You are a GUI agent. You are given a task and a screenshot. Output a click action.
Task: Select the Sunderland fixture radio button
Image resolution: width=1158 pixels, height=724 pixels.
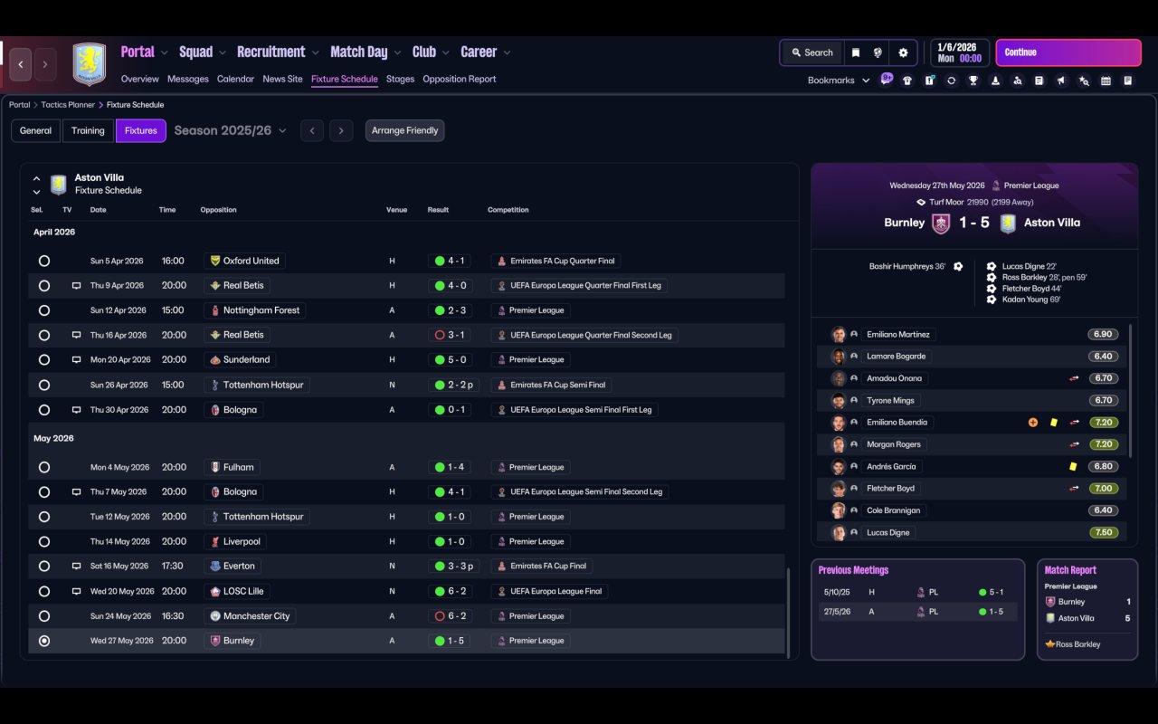[x=44, y=360]
